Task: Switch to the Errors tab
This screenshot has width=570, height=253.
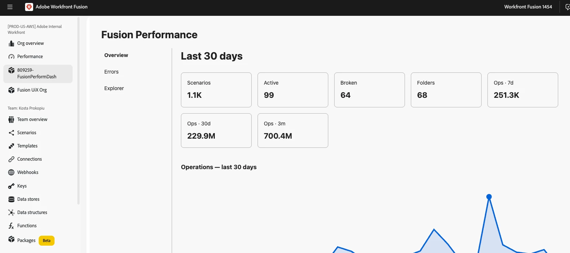Action: tap(111, 72)
